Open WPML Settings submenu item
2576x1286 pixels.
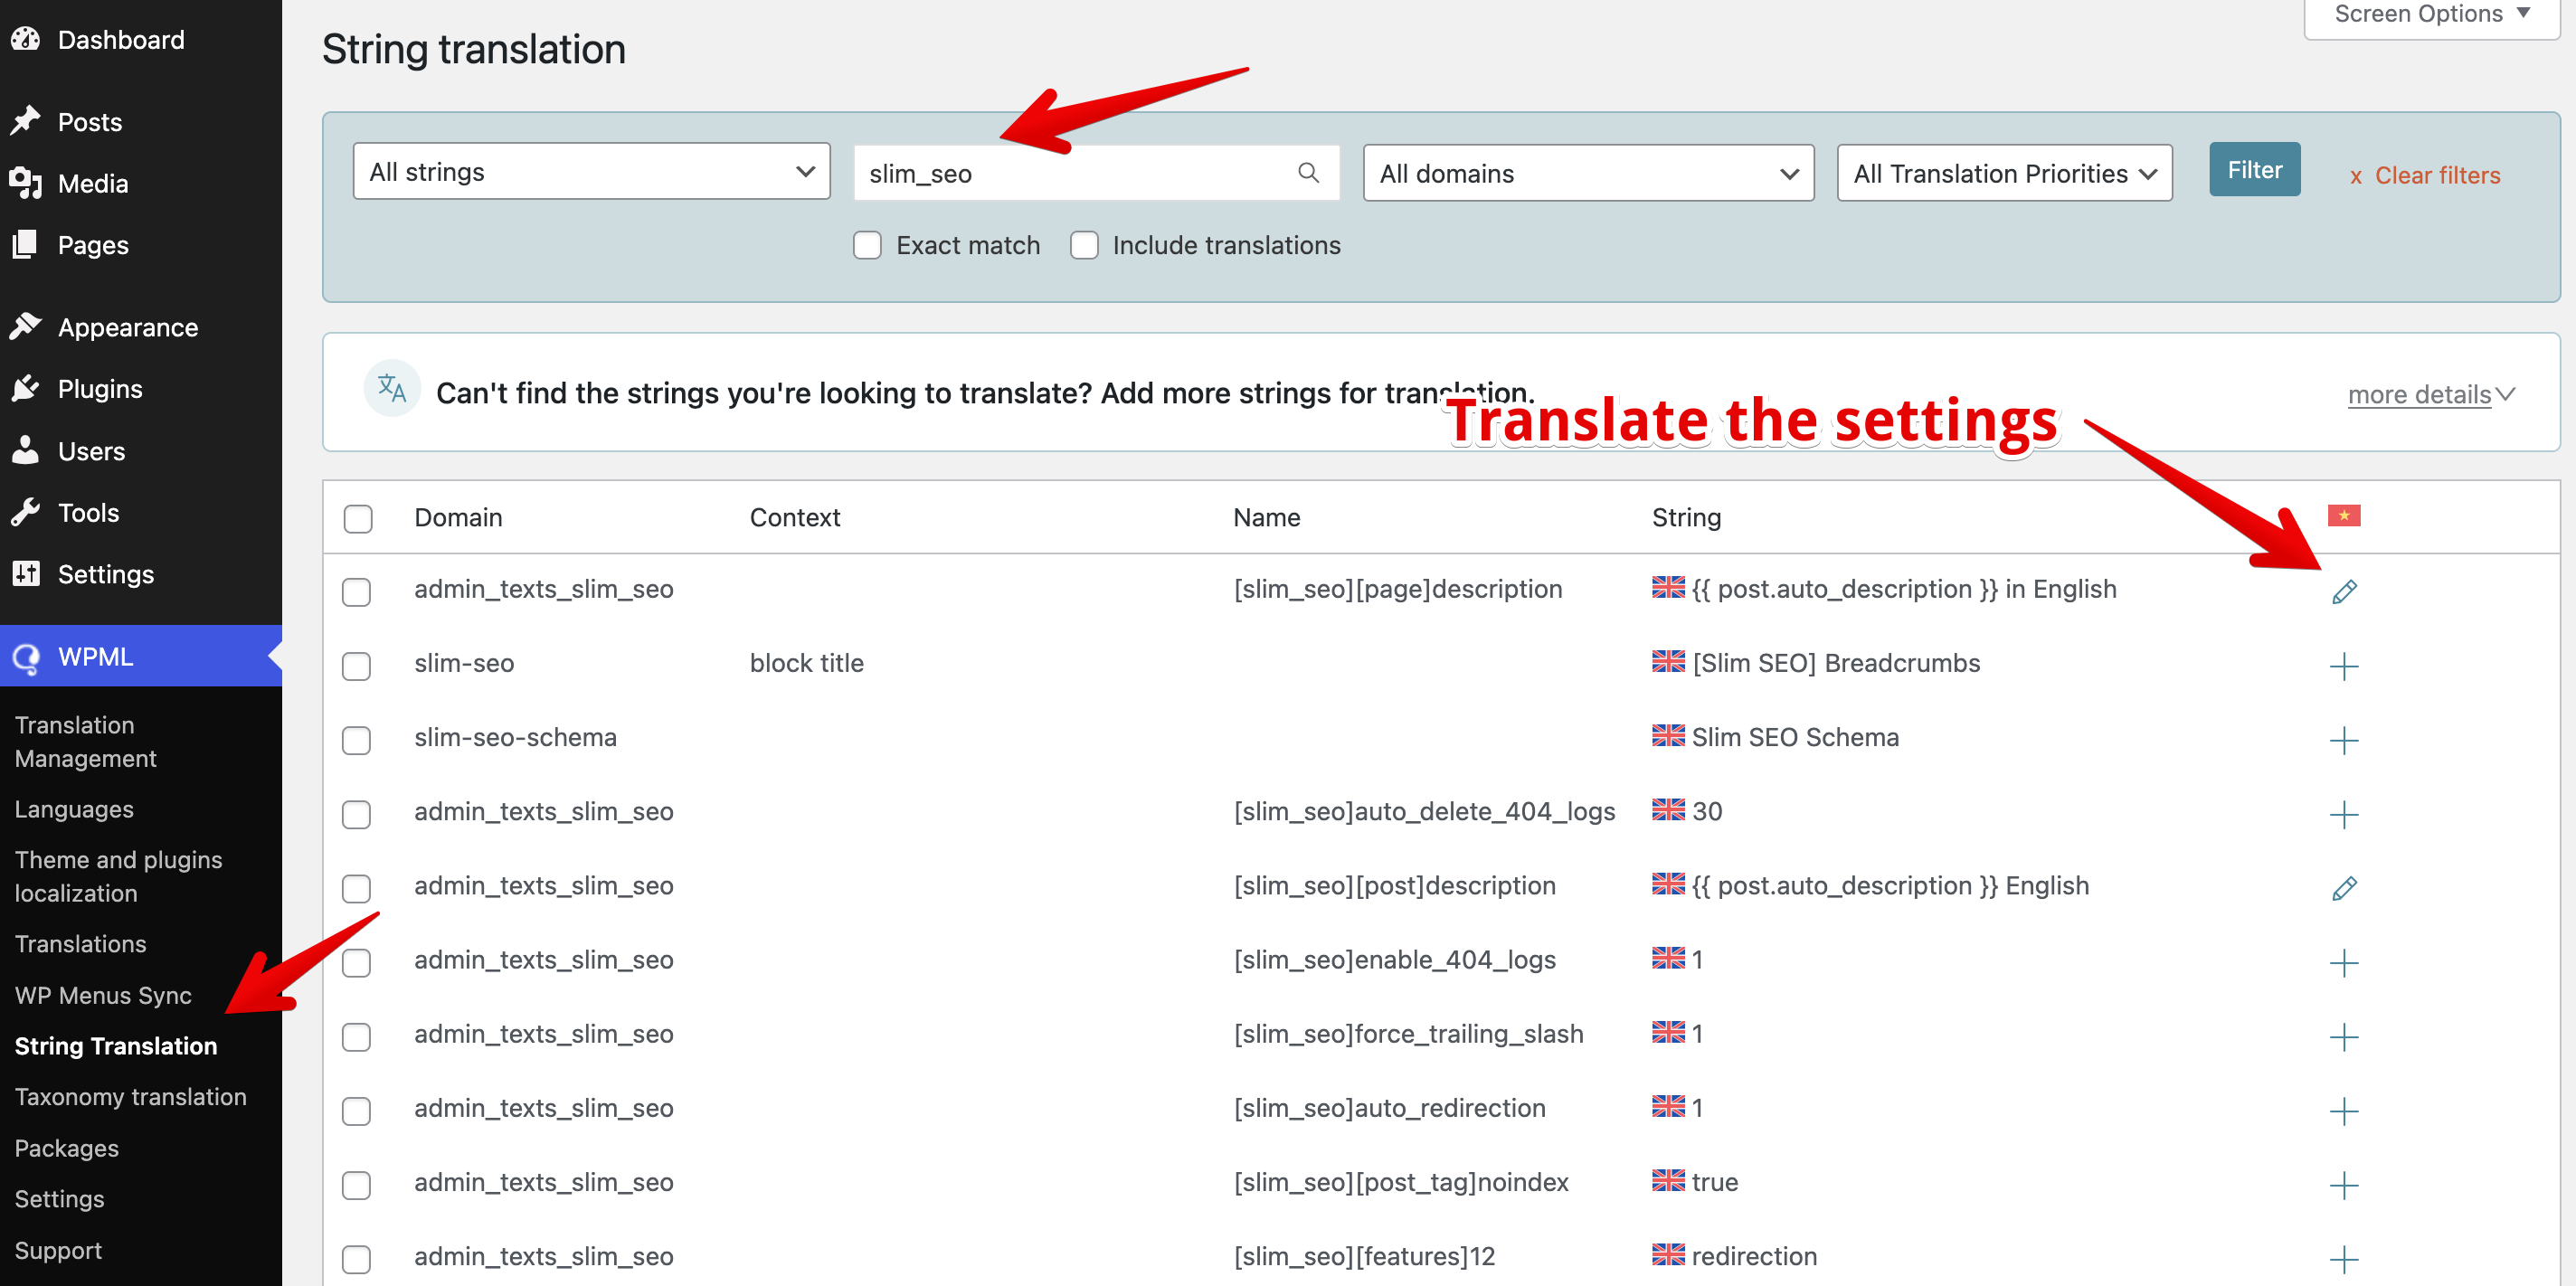(x=59, y=1198)
